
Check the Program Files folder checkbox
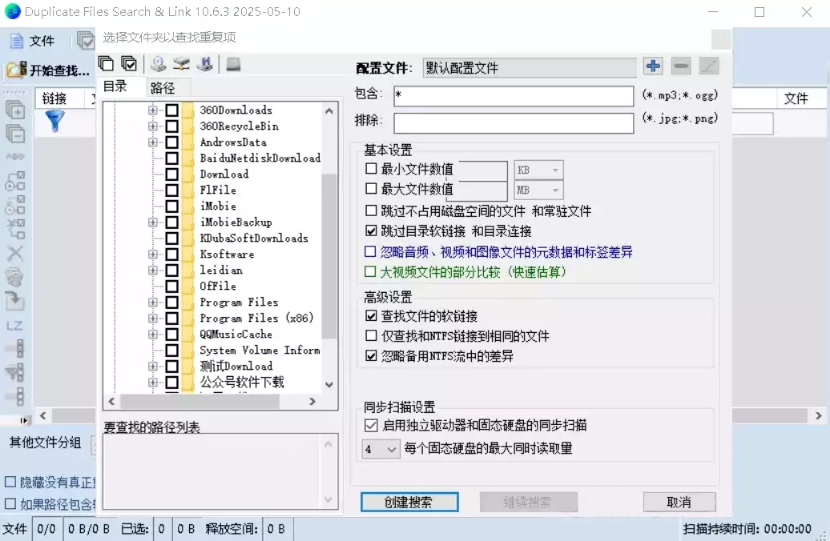(x=171, y=302)
